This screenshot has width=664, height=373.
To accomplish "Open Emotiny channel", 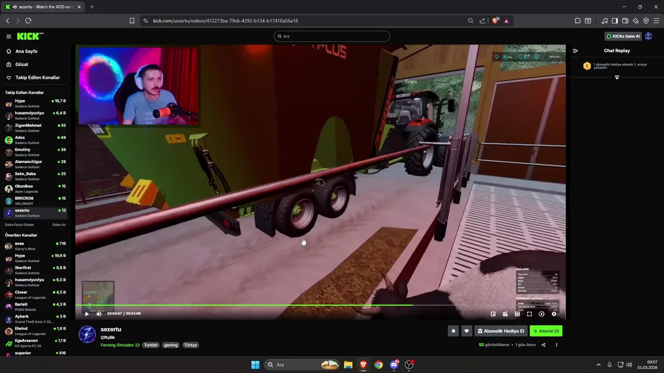I will point(35,152).
